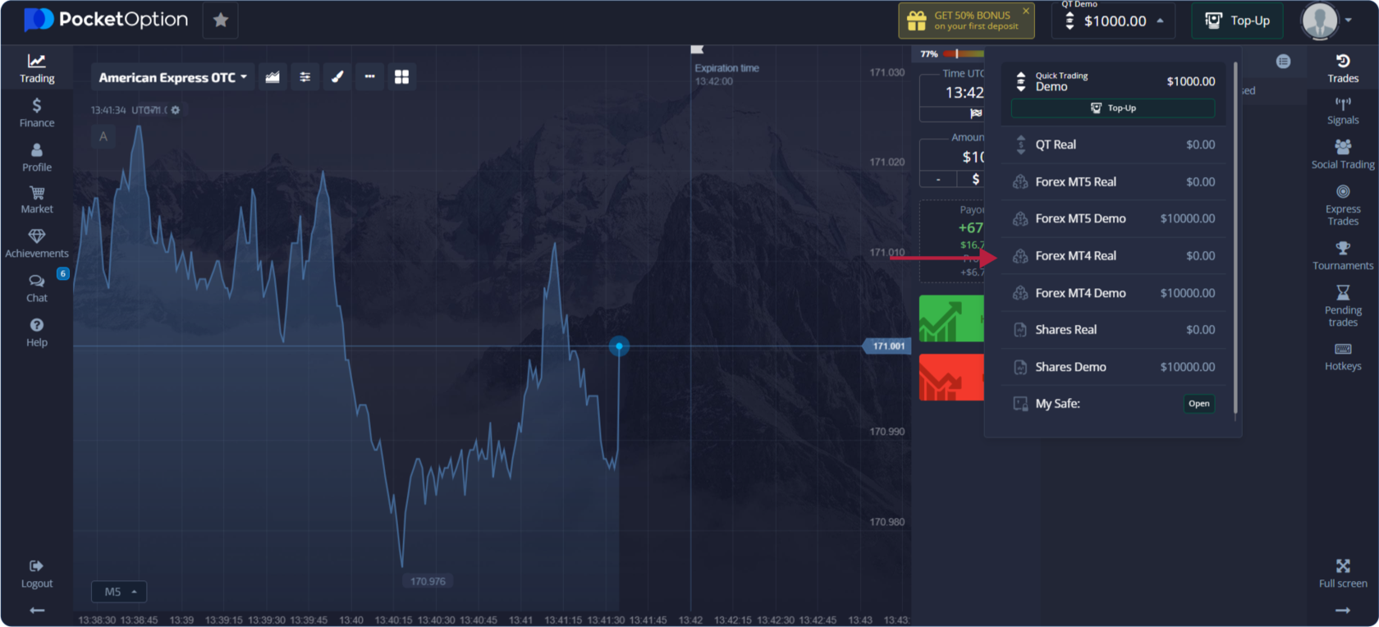Click the header Top-Up button
This screenshot has height=627, width=1379.
click(1237, 21)
